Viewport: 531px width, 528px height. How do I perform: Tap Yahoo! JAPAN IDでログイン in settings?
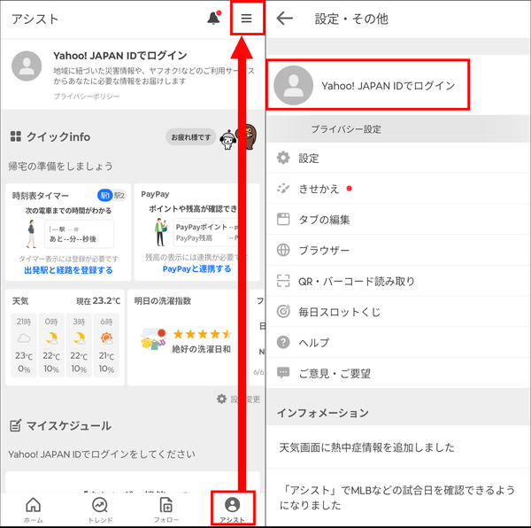click(389, 86)
